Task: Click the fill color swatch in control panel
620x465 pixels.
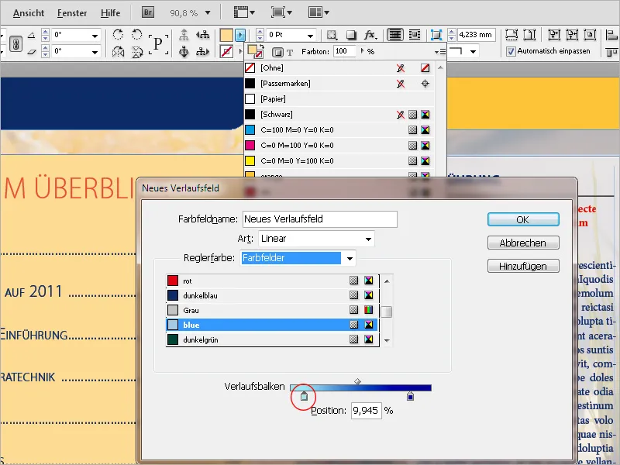Action: click(226, 35)
